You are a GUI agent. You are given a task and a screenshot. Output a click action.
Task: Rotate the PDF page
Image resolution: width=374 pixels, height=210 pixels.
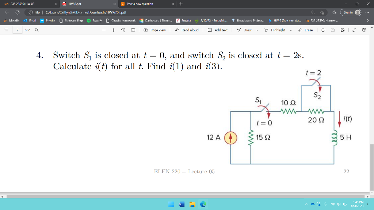coord(123,30)
